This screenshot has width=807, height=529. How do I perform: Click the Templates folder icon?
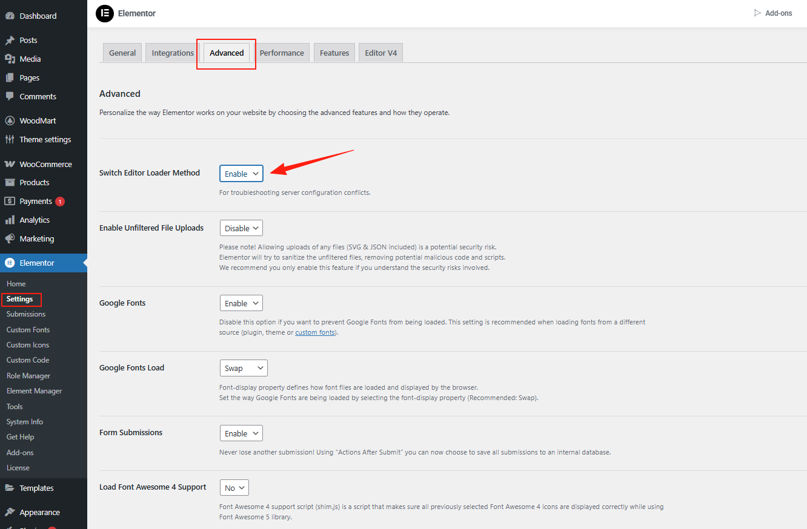click(x=10, y=488)
